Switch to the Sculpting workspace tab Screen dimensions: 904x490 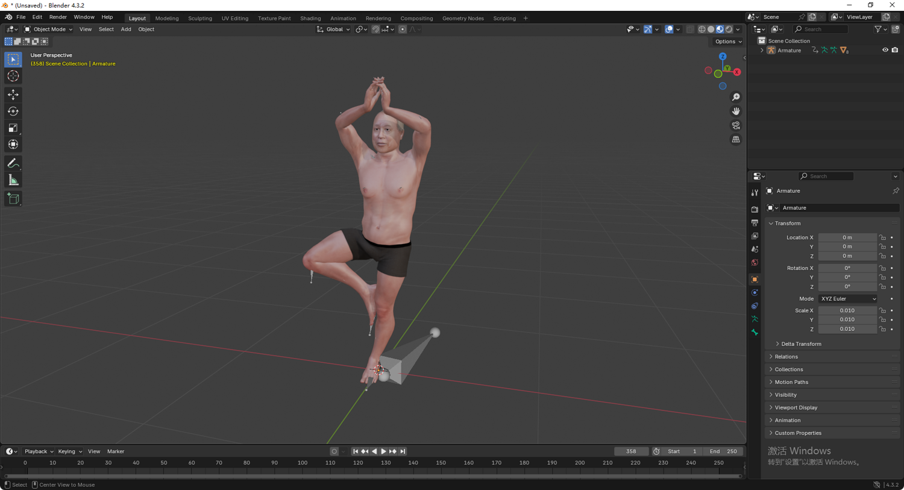tap(200, 18)
